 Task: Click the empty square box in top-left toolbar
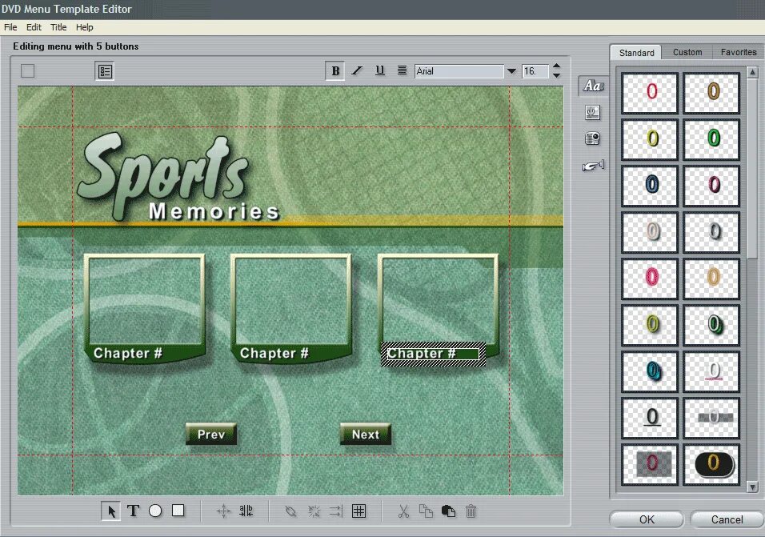point(28,71)
